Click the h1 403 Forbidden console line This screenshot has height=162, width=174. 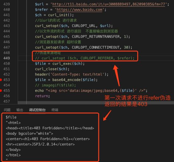[x=48, y=139]
